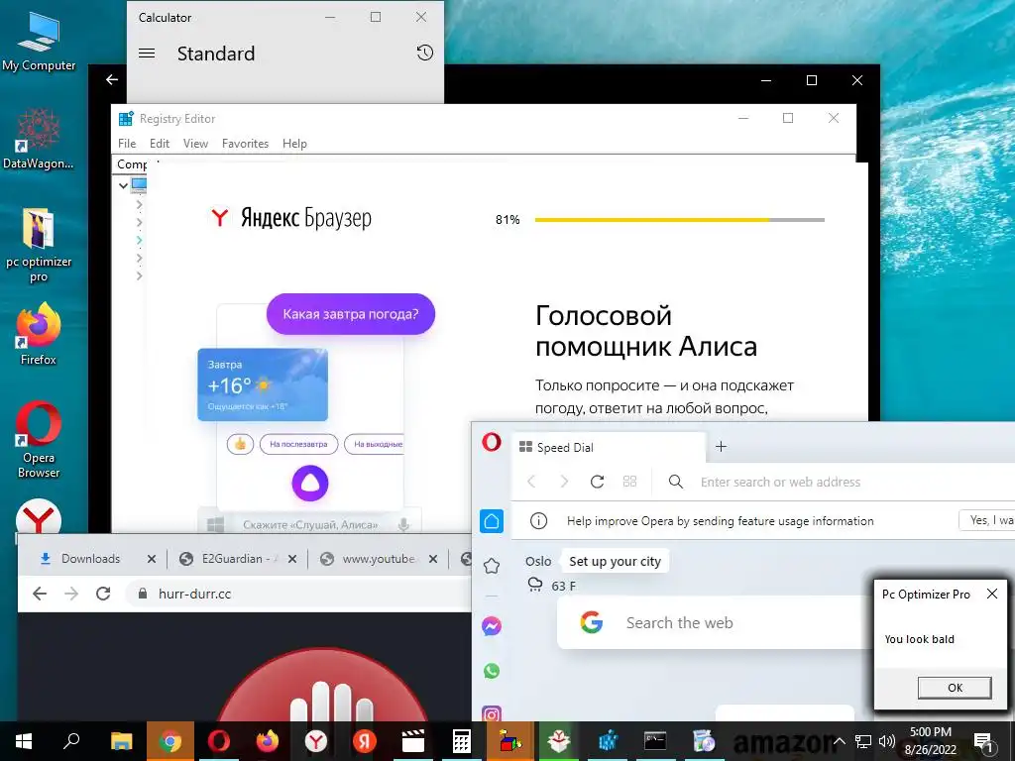Launch WhatsApp from Opera sidebar

pos(492,671)
